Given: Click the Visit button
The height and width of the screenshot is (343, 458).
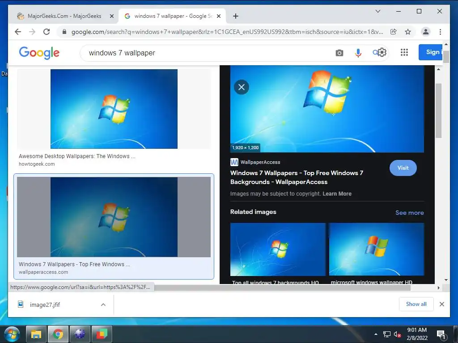Looking at the screenshot, I should (x=403, y=168).
